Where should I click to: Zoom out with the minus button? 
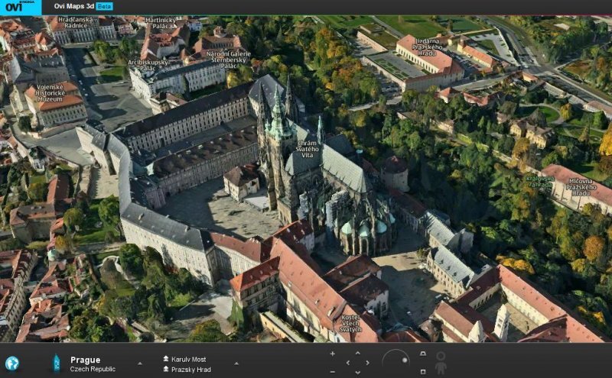(332, 371)
